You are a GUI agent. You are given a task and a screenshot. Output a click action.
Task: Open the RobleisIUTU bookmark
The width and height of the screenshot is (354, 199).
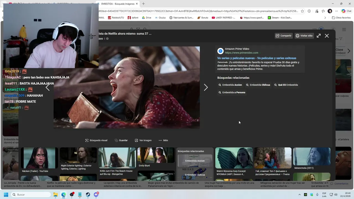116,18
